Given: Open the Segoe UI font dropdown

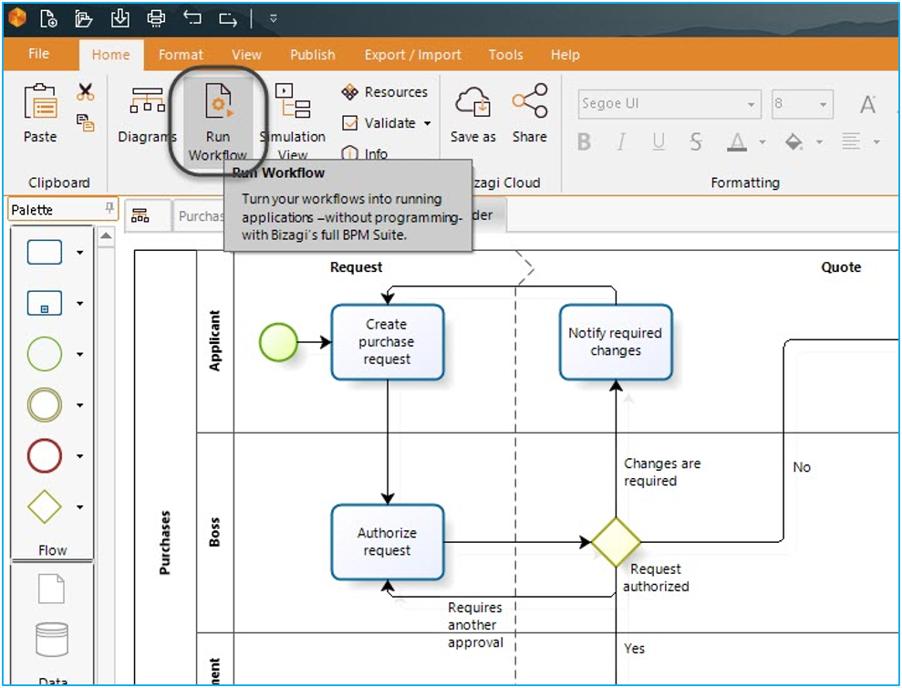Looking at the screenshot, I should coord(752,104).
